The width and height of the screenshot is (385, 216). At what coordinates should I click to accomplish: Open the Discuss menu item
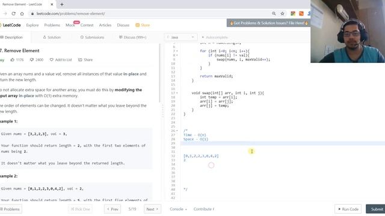tap(123, 25)
